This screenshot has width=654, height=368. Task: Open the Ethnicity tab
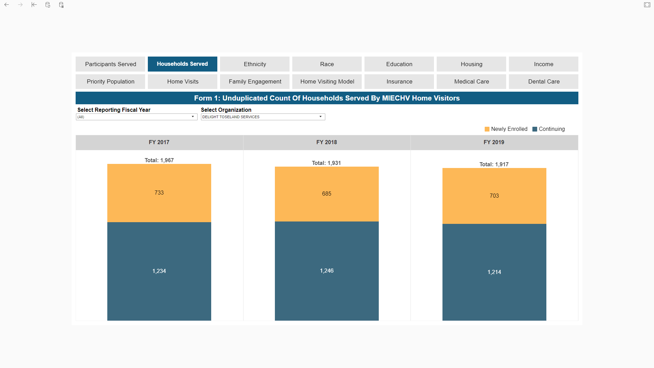(255, 64)
